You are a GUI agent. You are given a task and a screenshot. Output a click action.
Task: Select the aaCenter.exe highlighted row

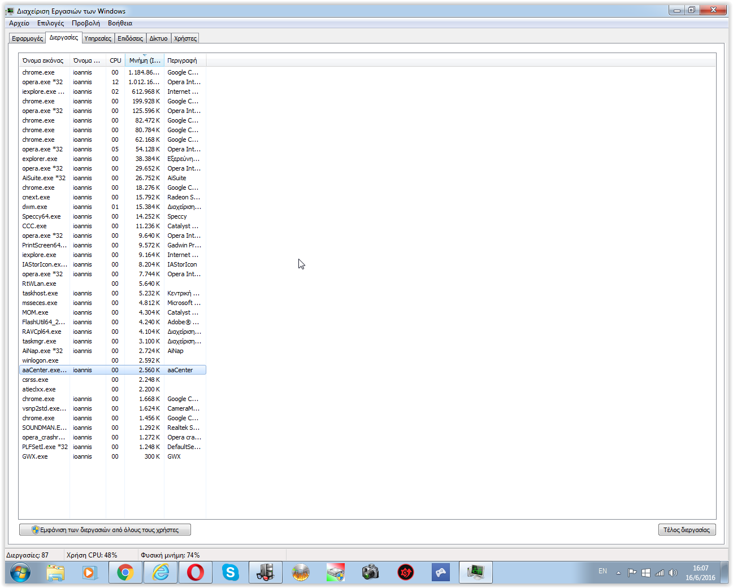[x=112, y=370]
